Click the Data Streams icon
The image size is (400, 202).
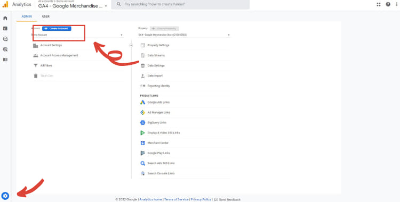coord(142,55)
